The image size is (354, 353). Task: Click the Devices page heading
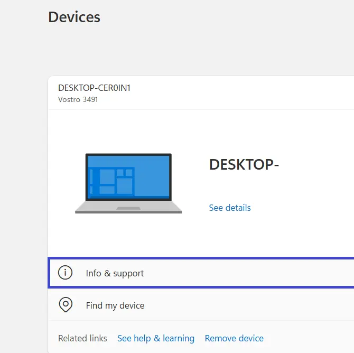(x=74, y=17)
